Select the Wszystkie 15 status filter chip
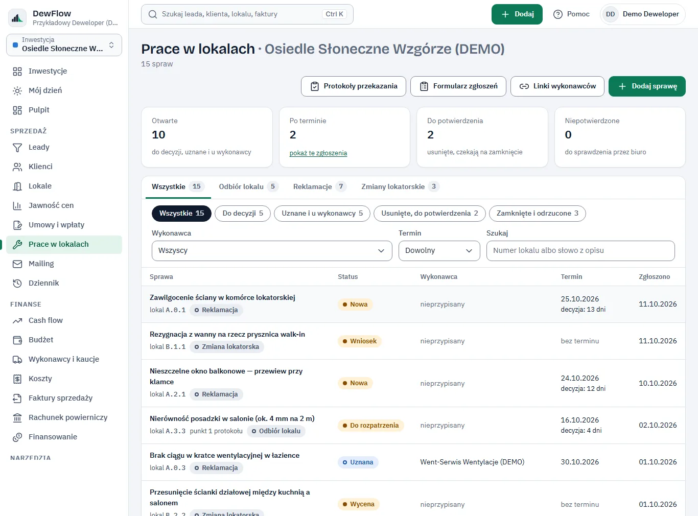 pyautogui.click(x=181, y=214)
